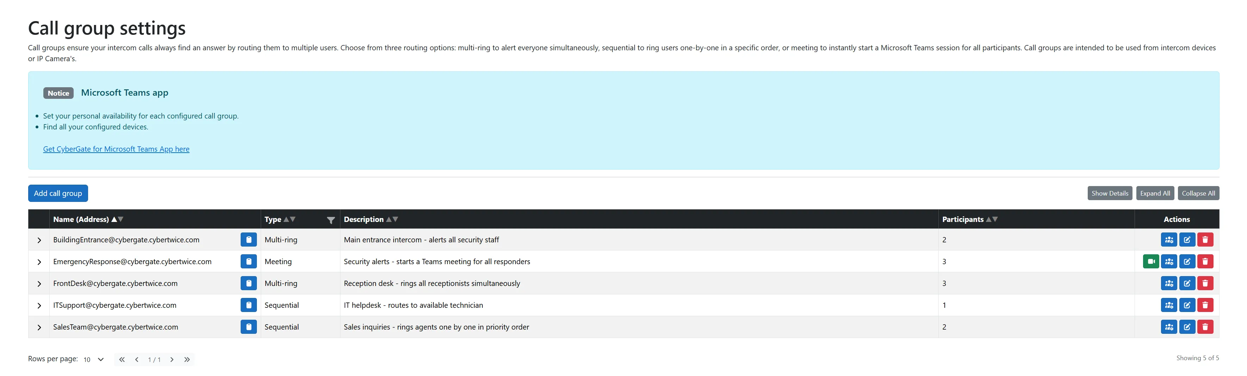
Task: Open the rows per page dropdown
Action: (93, 359)
